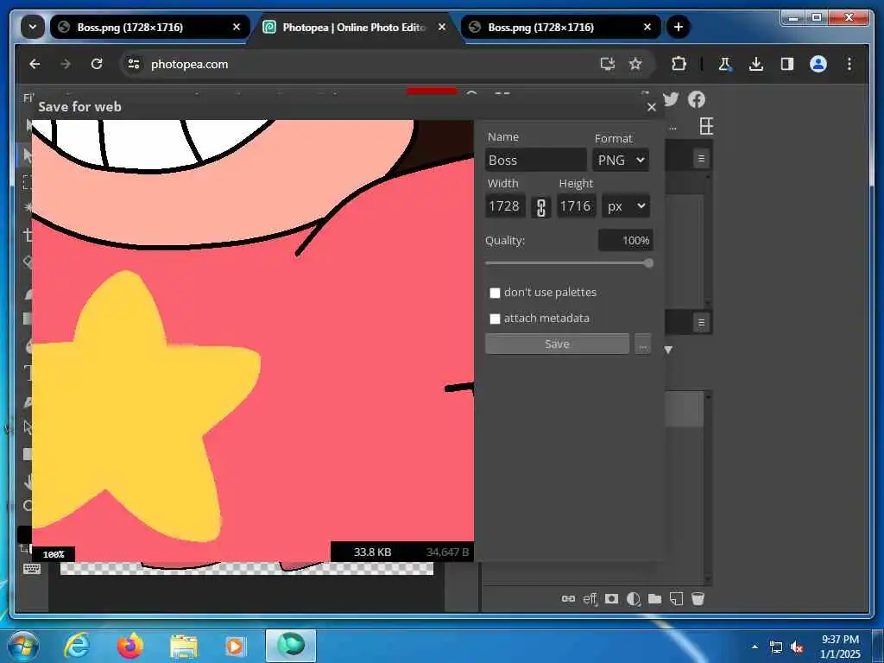The height and width of the screenshot is (663, 884).
Task: Open Internet Explorer from taskbar
Action: click(x=77, y=646)
